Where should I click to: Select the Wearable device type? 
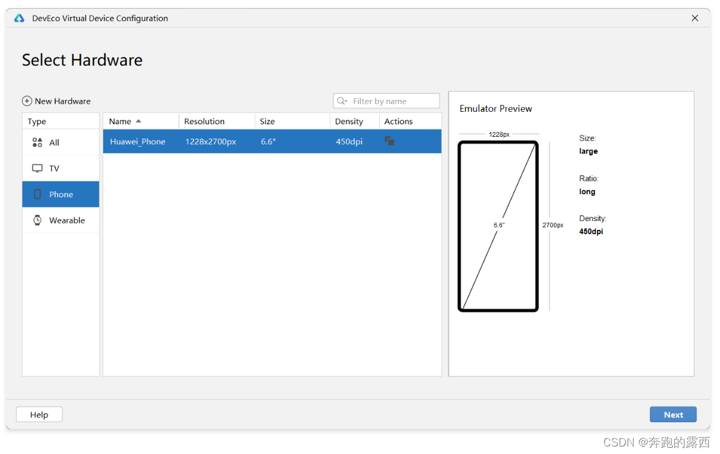[61, 220]
